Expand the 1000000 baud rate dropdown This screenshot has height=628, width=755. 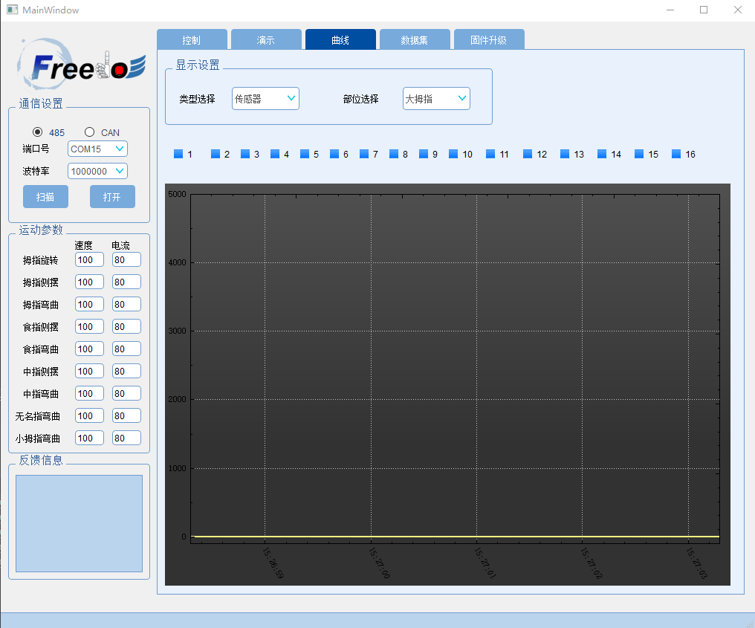pyautogui.click(x=97, y=171)
